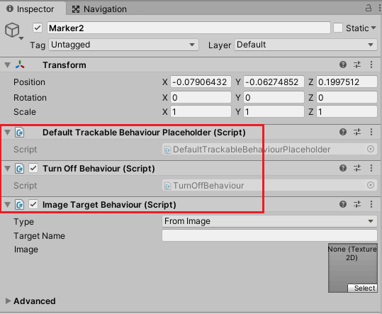Click the None (Texture 2D) image slot
Image resolution: width=382 pixels, height=314 pixels.
pyautogui.click(x=352, y=268)
